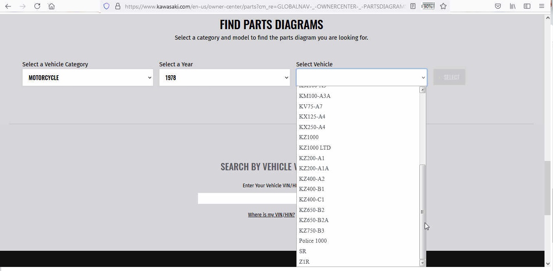Open the Vehicle Category dropdown
Viewport: 553px width, 271px height.
pos(87,77)
